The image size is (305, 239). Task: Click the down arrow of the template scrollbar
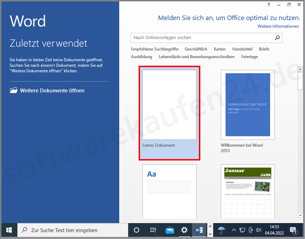click(x=300, y=215)
